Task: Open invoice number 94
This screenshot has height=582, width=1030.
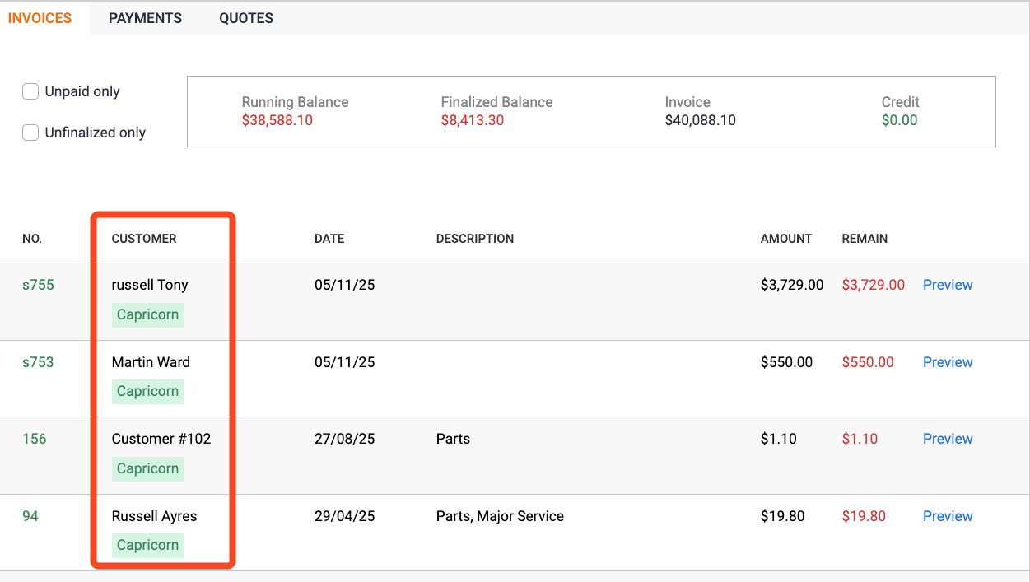Action: (x=30, y=516)
